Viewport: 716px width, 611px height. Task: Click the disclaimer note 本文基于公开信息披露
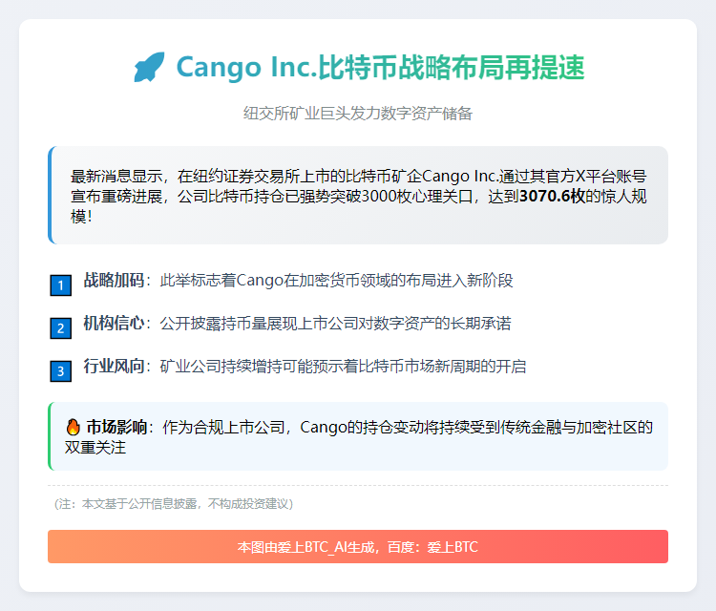(174, 504)
